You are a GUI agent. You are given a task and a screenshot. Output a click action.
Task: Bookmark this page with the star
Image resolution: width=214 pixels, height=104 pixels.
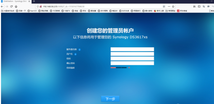click(x=173, y=7)
